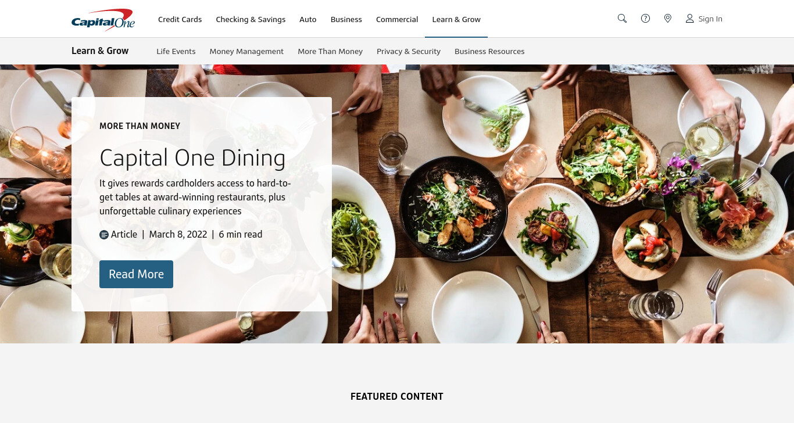Open the Capital One Dining headline
This screenshot has width=794, height=423.
point(192,158)
